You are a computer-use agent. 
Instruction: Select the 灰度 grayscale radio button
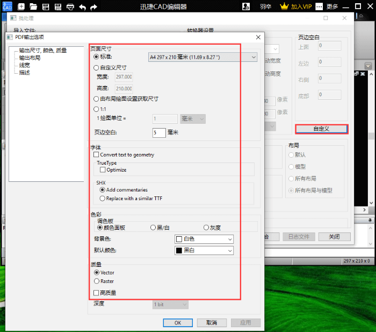[x=206, y=228]
